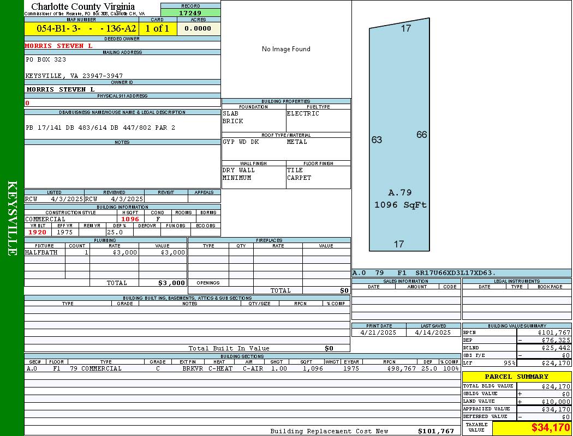Screen dimensions: 573x436
Task: Click the card 1 of 1 field
Action: click(157, 29)
